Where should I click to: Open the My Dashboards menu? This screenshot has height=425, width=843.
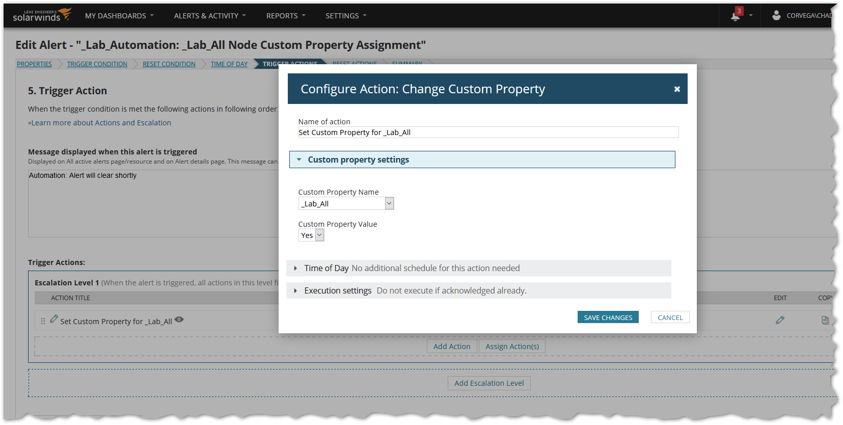(119, 16)
